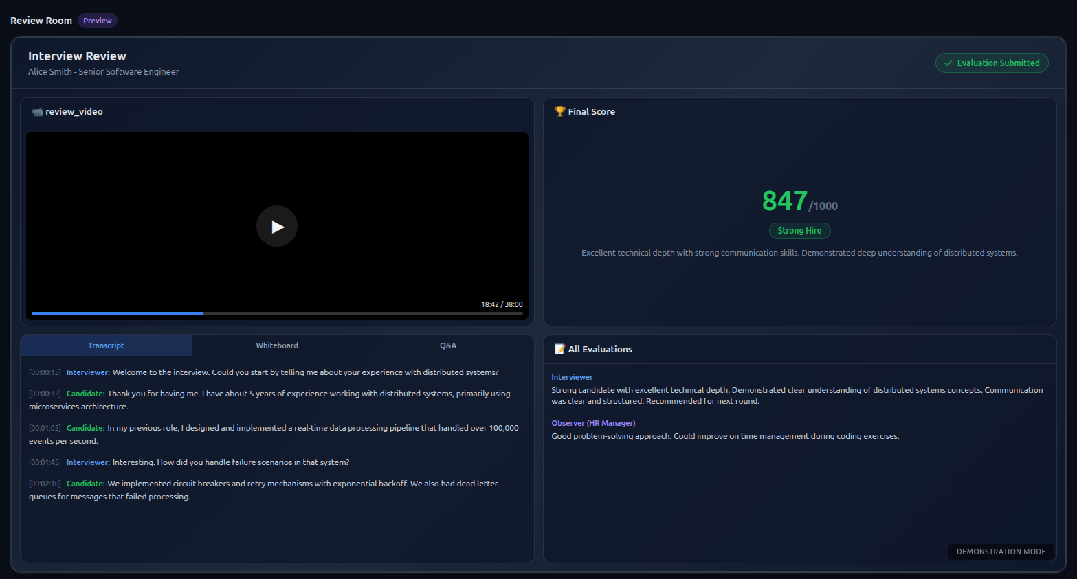The width and height of the screenshot is (1077, 579).
Task: Click the [00:00:15] transcript timestamp
Action: pyautogui.click(x=45, y=372)
